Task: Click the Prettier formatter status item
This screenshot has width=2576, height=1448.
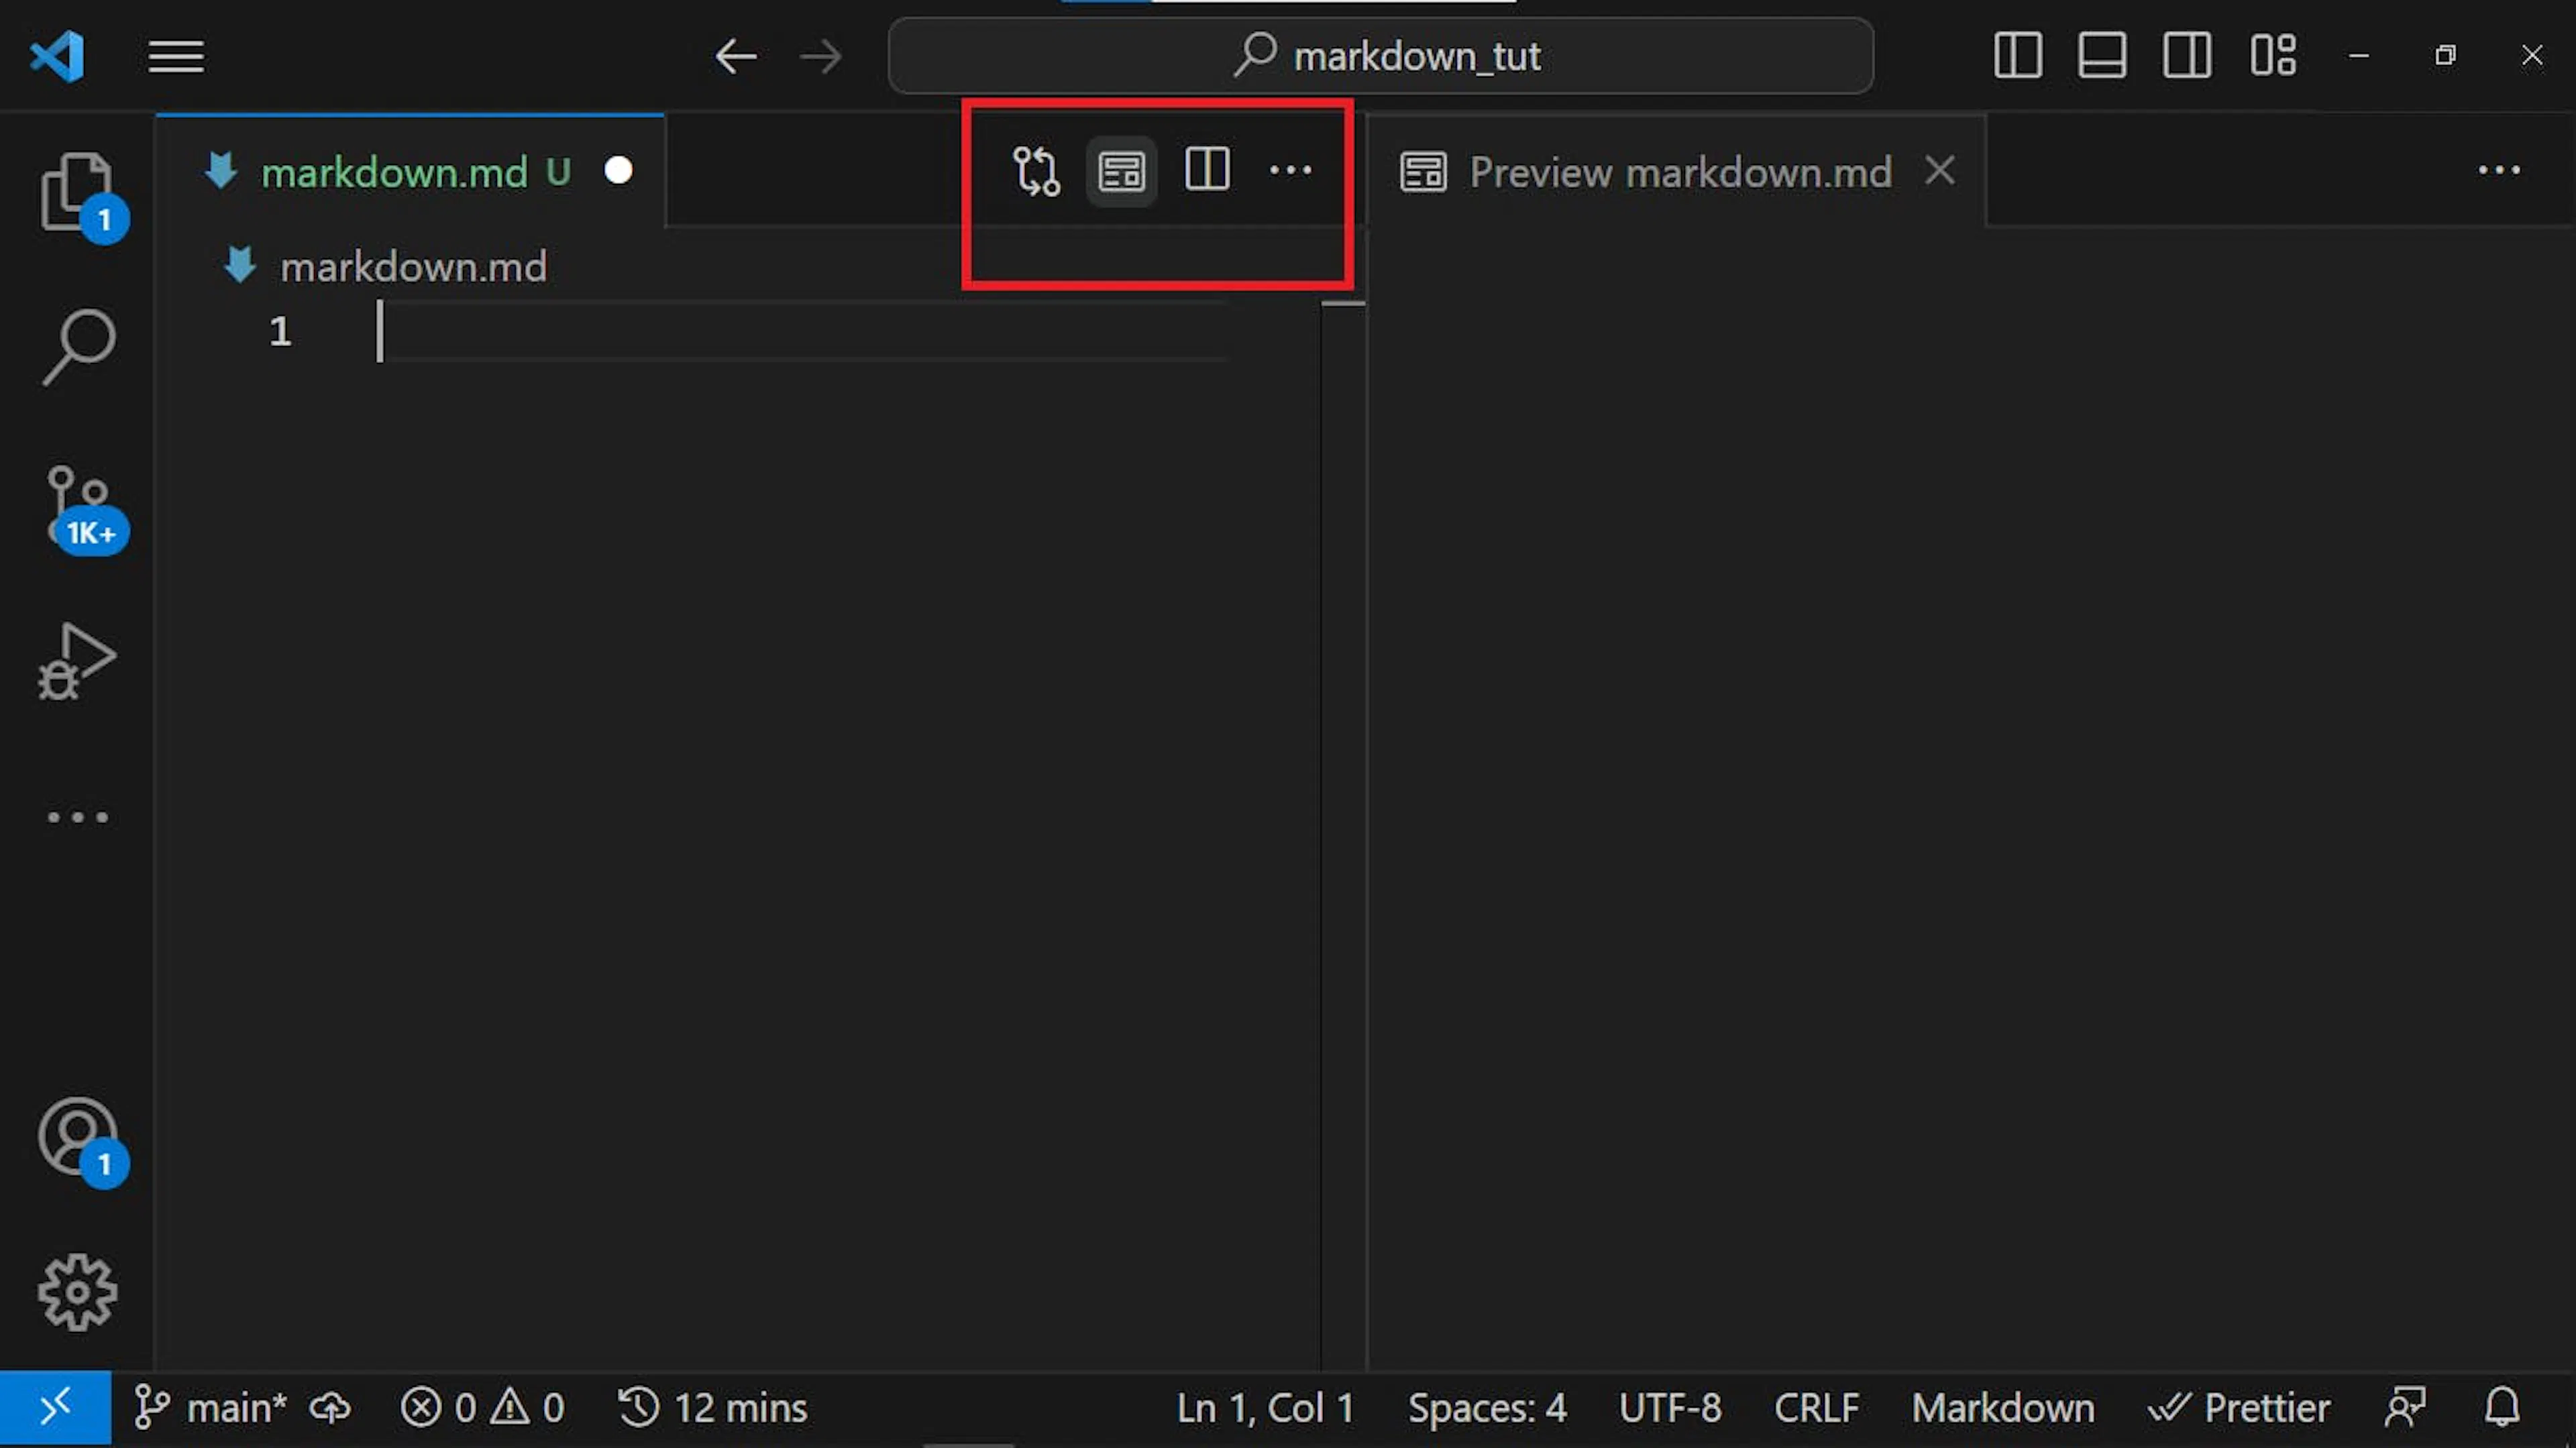Action: [x=2238, y=1408]
